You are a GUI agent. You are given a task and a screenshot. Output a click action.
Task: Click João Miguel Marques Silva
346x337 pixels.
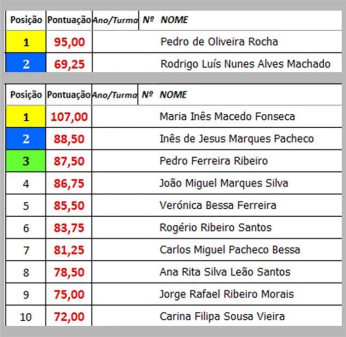click(x=223, y=184)
